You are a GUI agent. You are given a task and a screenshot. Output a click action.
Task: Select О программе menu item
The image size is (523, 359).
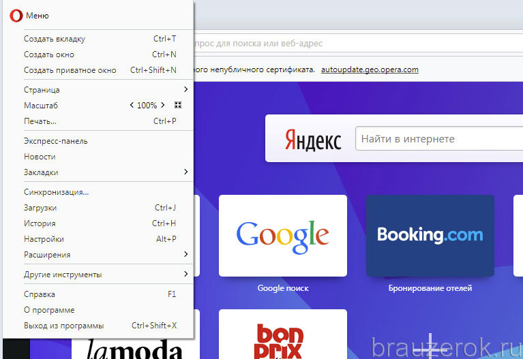click(x=100, y=310)
